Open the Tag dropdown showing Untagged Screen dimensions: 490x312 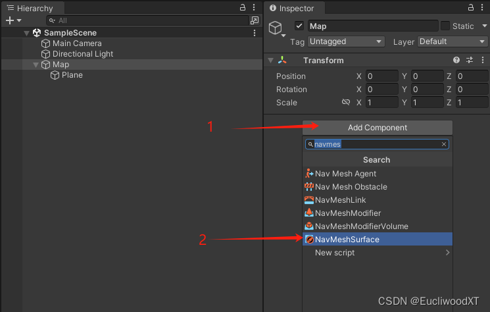click(346, 41)
